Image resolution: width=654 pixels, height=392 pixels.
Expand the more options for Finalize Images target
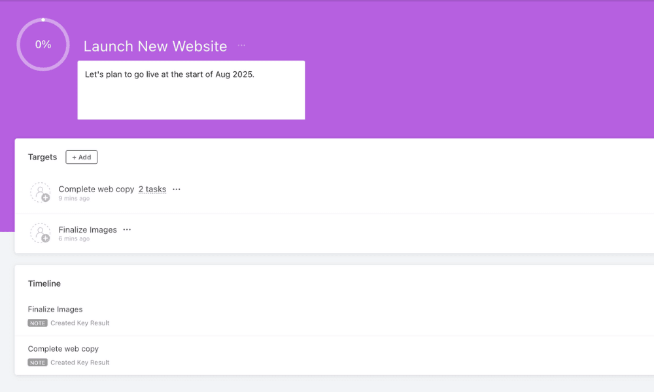coord(127,230)
